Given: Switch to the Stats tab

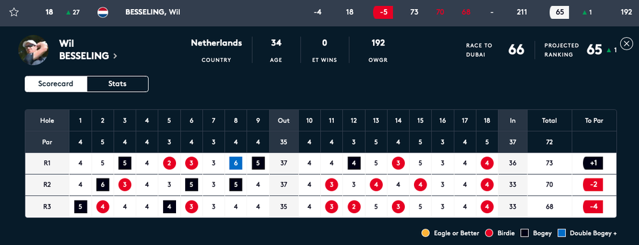Looking at the screenshot, I should pyautogui.click(x=117, y=84).
